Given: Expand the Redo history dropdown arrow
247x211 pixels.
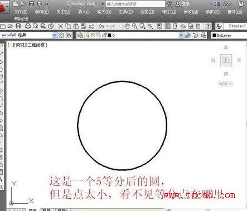Looking at the screenshot, I should click(119, 26).
